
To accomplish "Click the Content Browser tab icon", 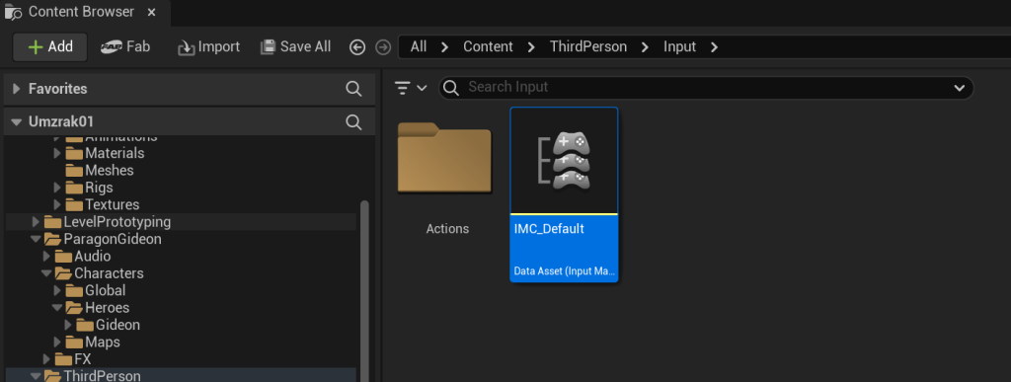I will (x=13, y=12).
